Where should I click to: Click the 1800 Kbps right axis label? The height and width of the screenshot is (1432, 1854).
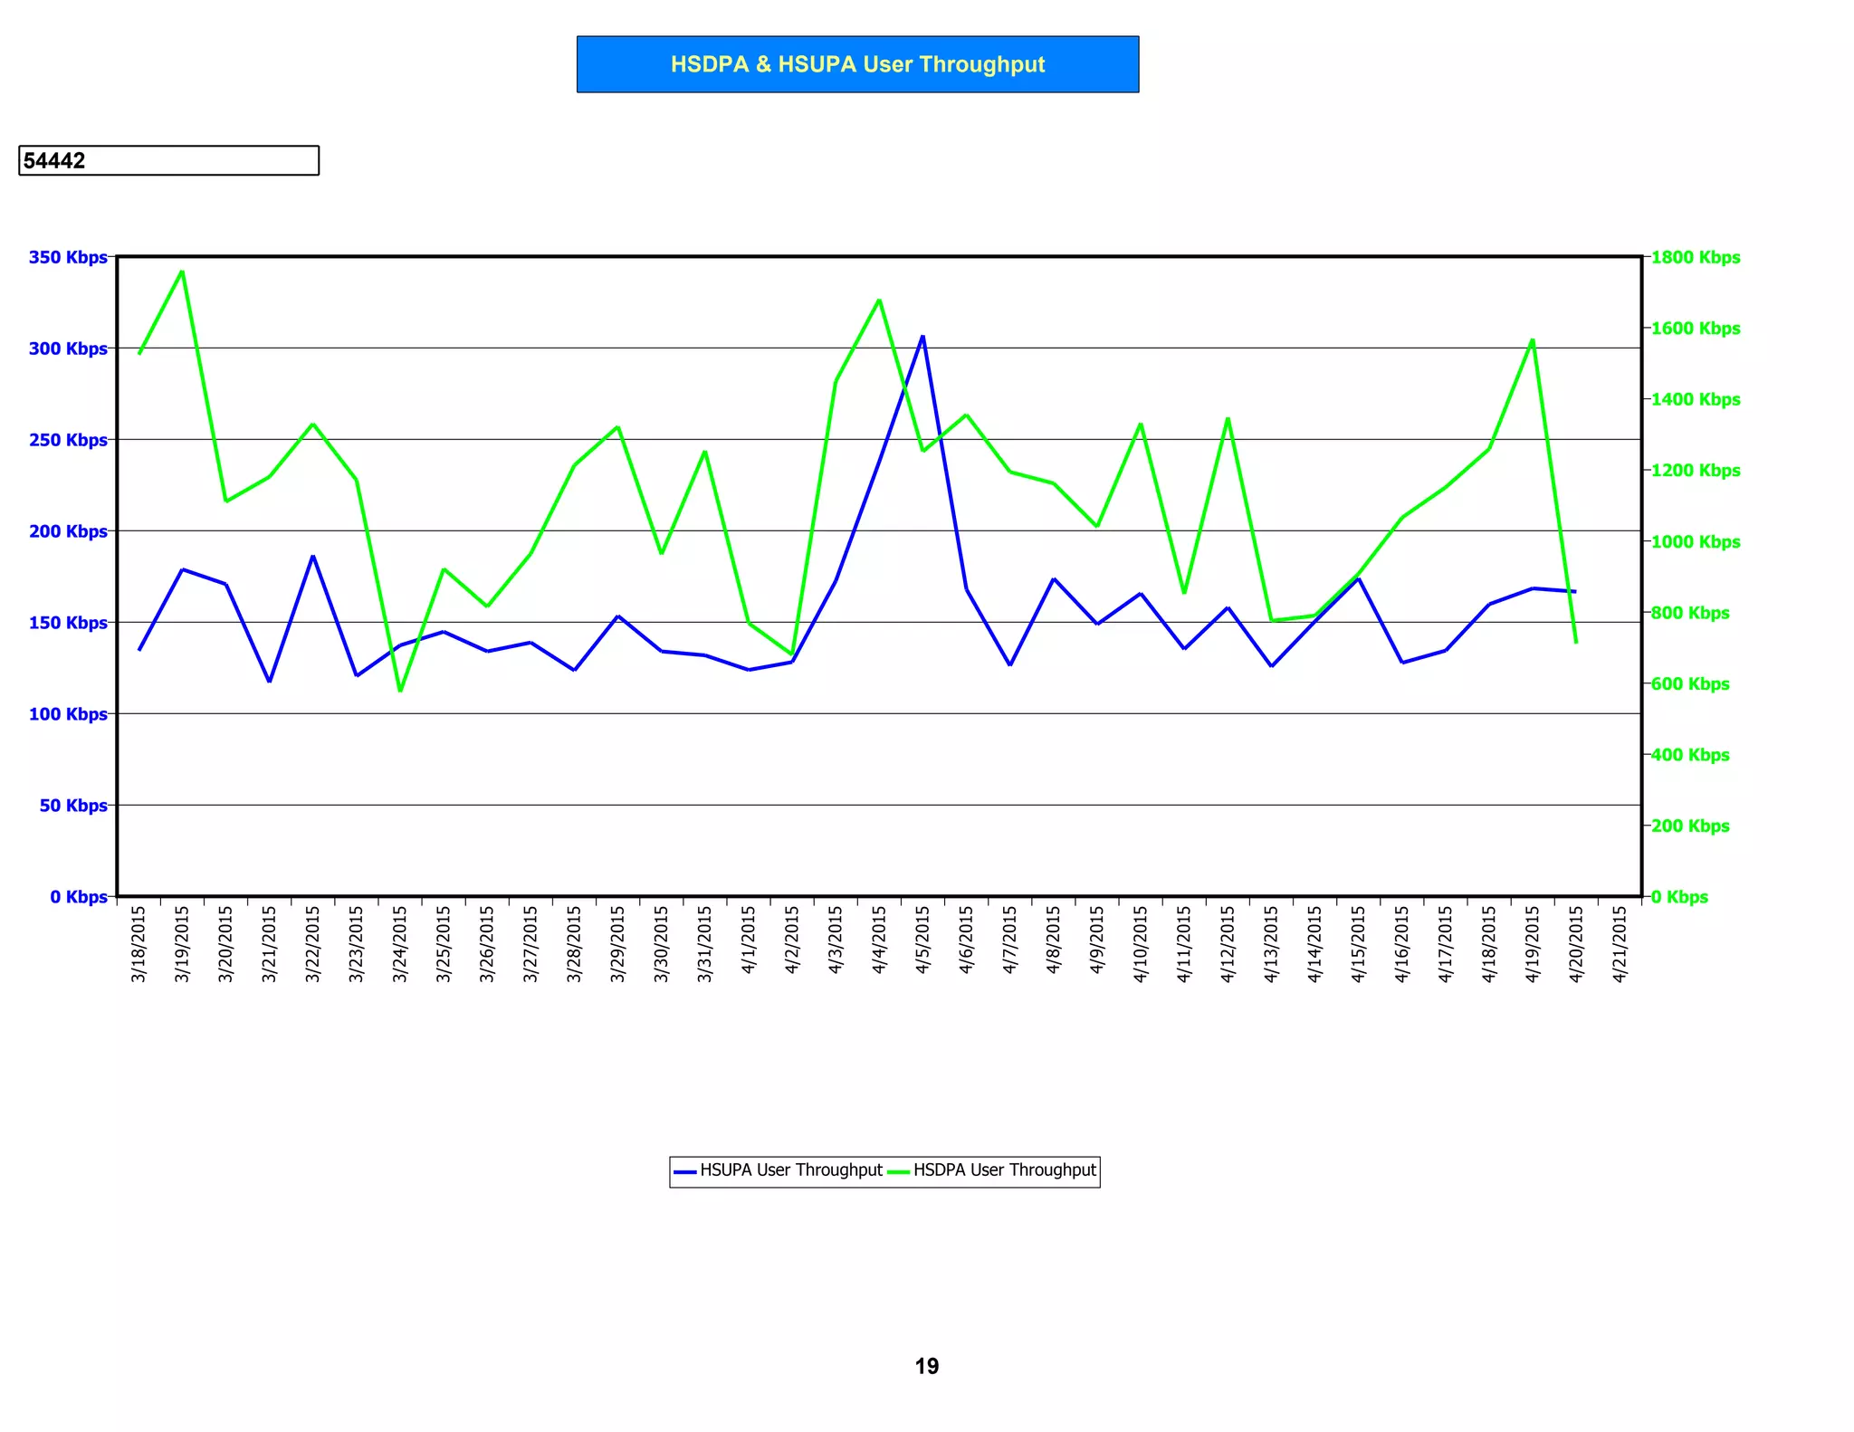click(1695, 257)
